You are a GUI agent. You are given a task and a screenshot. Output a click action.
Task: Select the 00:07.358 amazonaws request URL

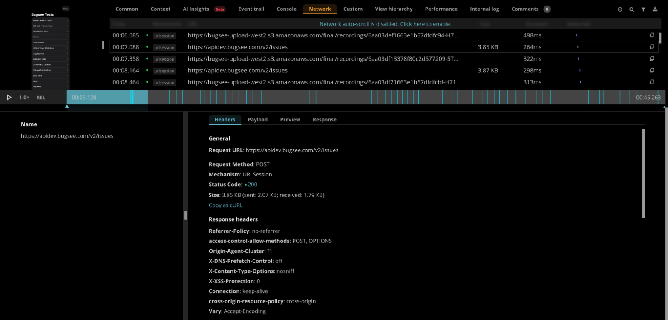(323, 59)
